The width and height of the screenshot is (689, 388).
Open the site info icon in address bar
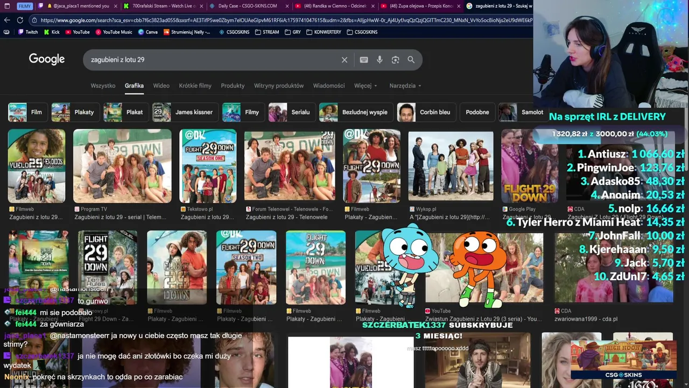[x=34, y=20]
